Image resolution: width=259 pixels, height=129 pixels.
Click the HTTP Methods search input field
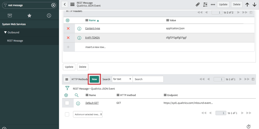pyautogui.click(x=148, y=79)
